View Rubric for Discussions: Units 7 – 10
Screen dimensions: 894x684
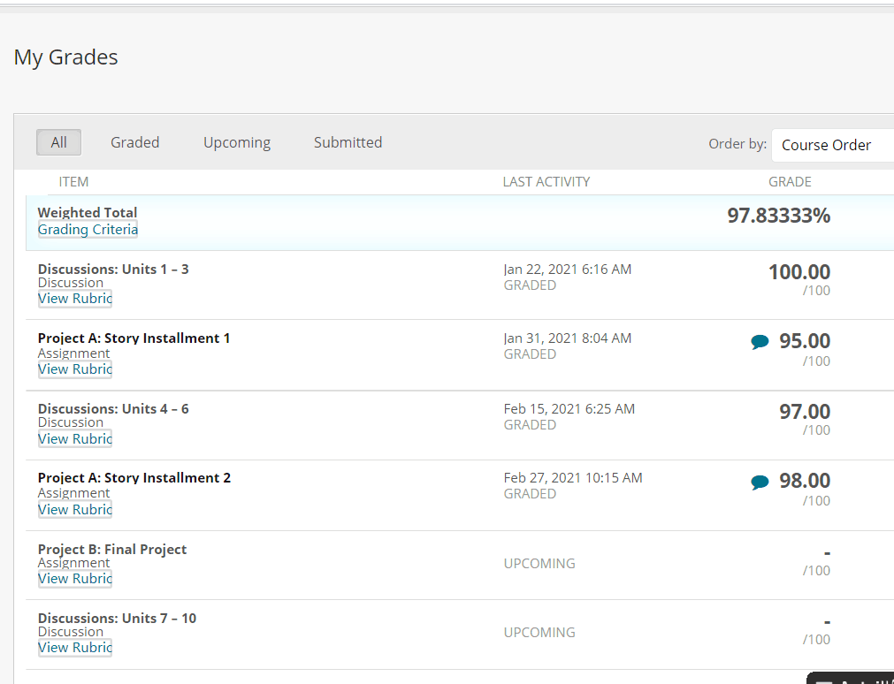click(75, 648)
